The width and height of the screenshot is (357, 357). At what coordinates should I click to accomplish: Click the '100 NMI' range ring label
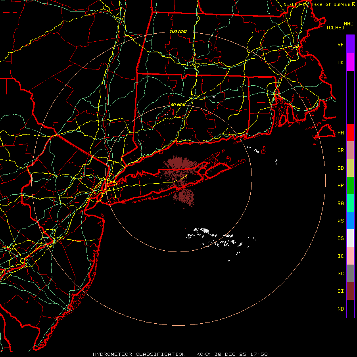(x=178, y=31)
